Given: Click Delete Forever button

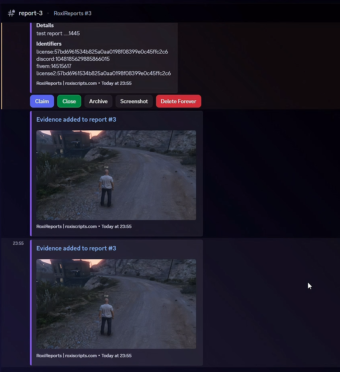Looking at the screenshot, I should pyautogui.click(x=178, y=101).
